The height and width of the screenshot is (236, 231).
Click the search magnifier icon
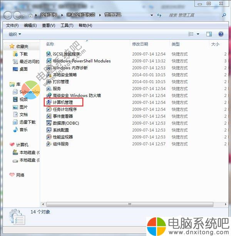224,15
